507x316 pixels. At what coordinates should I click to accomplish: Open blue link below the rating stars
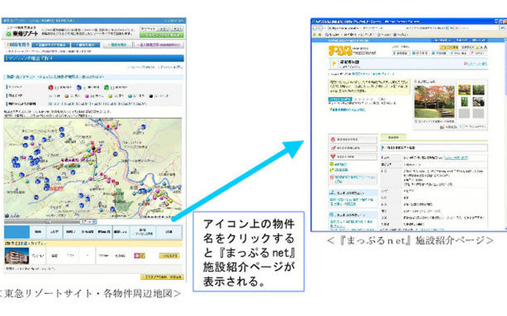coord(348,110)
